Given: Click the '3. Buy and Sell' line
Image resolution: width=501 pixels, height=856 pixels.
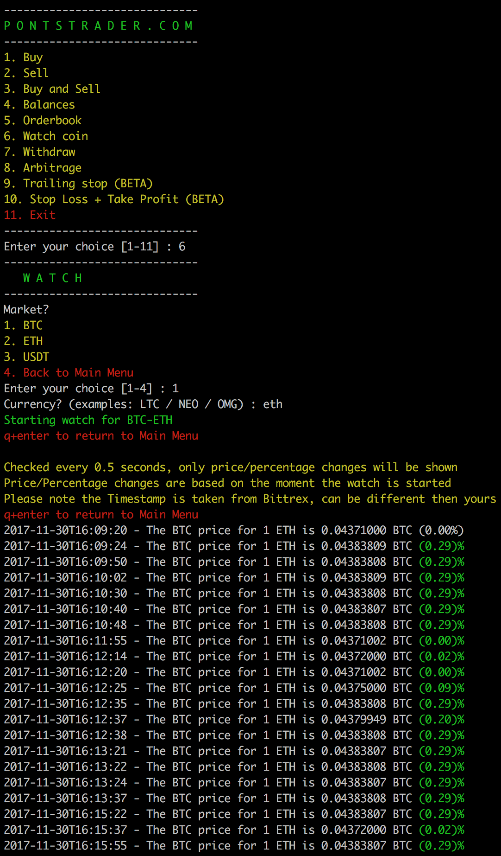Looking at the screenshot, I should click(52, 89).
